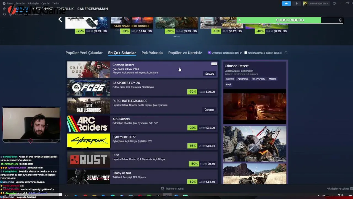353x199 pixels.
Task: Open the Görünüm menu
Action: [x=20, y=4]
